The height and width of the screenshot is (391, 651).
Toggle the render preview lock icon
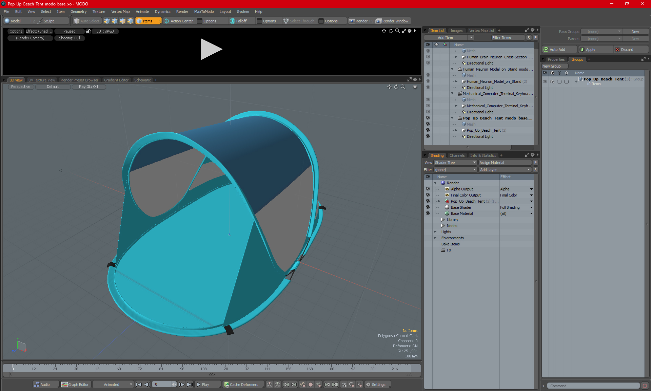(x=88, y=31)
